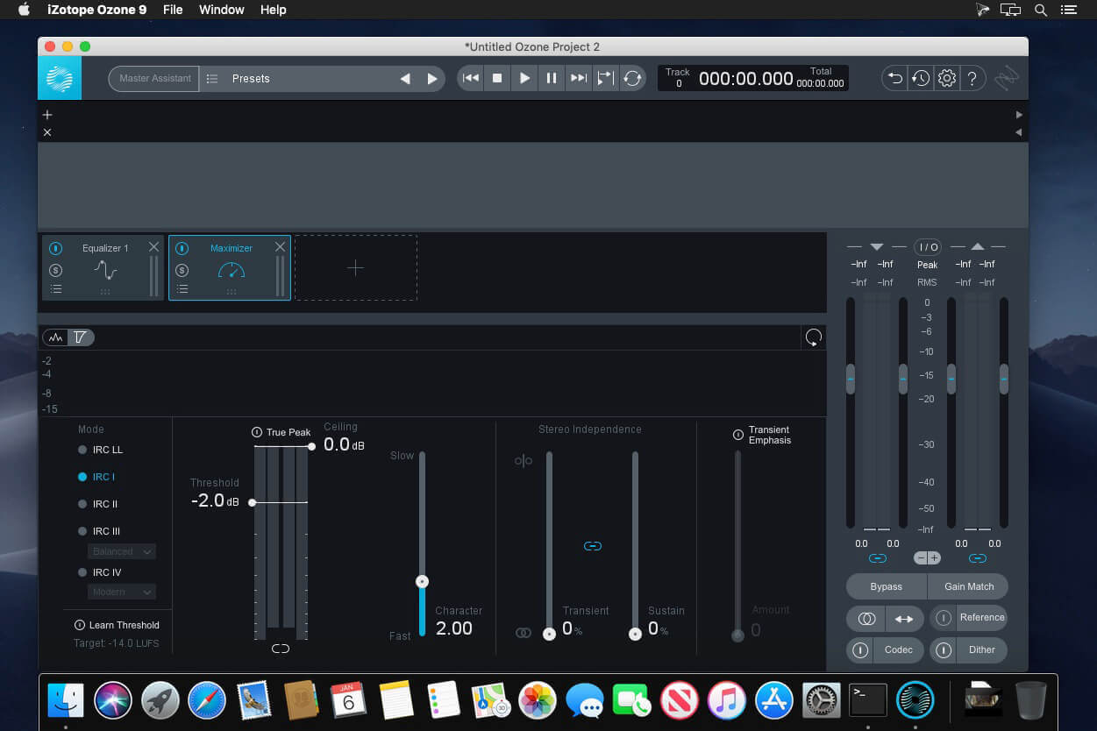
Task: Open the Maximizer module preset list icon
Action: pyautogui.click(x=182, y=289)
